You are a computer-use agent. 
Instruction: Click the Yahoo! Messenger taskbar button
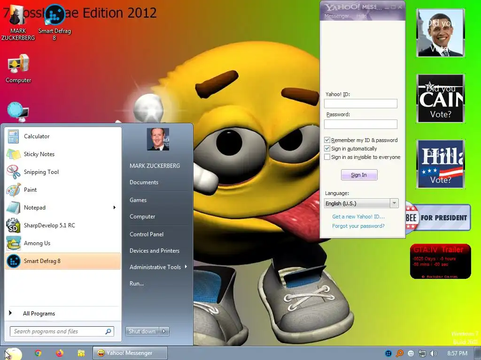coord(130,353)
